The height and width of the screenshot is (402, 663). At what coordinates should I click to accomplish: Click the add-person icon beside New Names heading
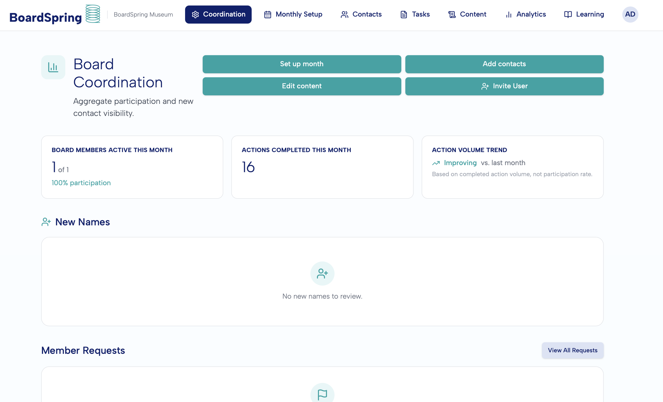coord(46,222)
